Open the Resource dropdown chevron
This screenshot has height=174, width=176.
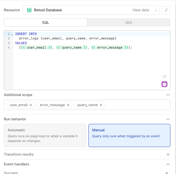tap(156, 10)
